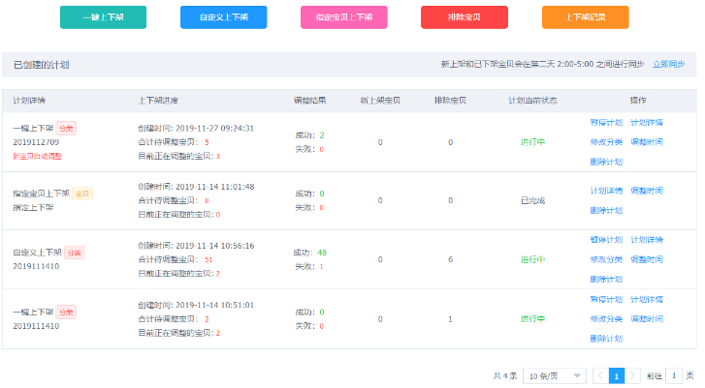
Task: Click 修改分类 for the 2019112709 plan
Action: tap(606, 141)
